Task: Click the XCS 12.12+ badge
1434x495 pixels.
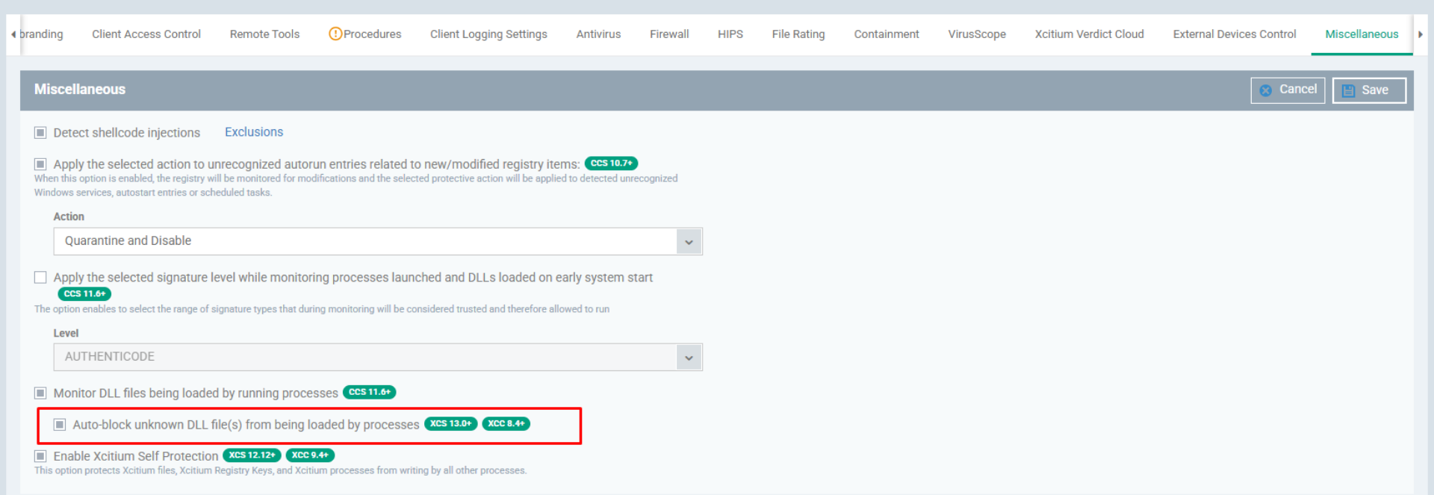Action: (x=252, y=455)
